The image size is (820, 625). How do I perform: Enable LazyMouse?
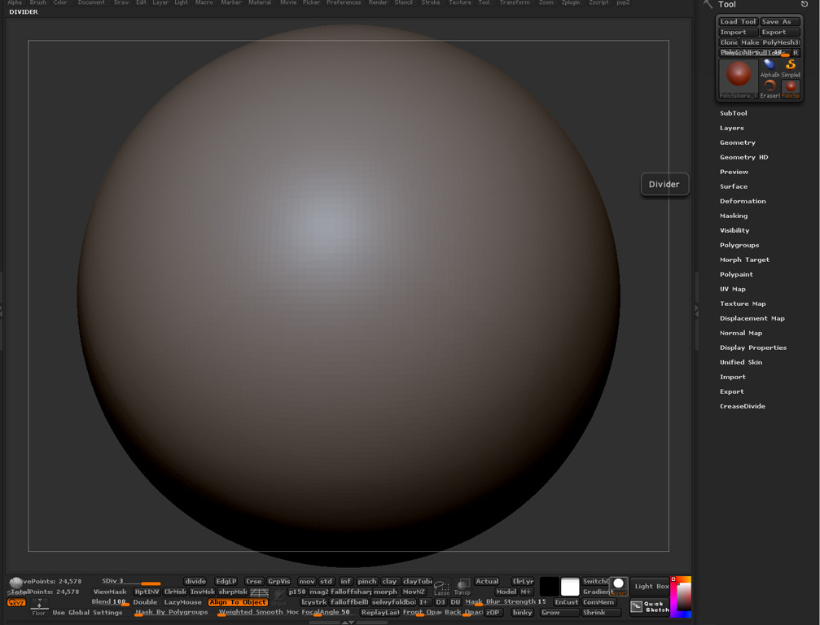click(183, 602)
